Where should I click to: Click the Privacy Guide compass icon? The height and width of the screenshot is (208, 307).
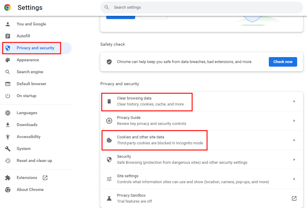109,121
